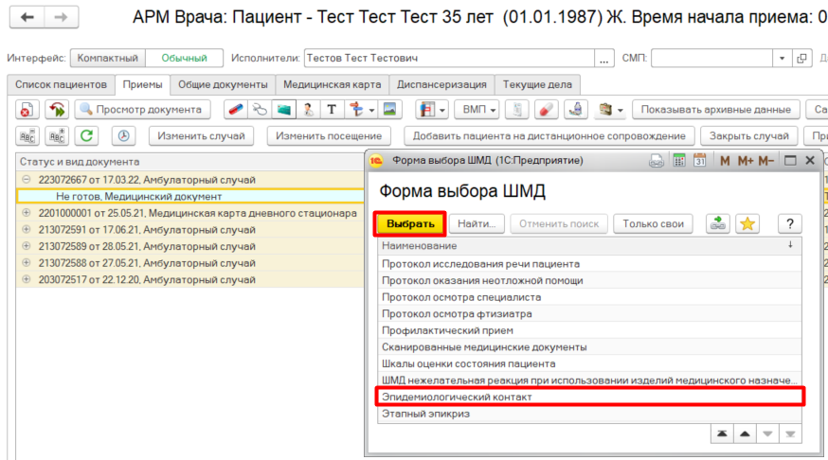The height and width of the screenshot is (460, 828).
Task: Switch to the Медицинская карта tab
Action: pyautogui.click(x=332, y=84)
